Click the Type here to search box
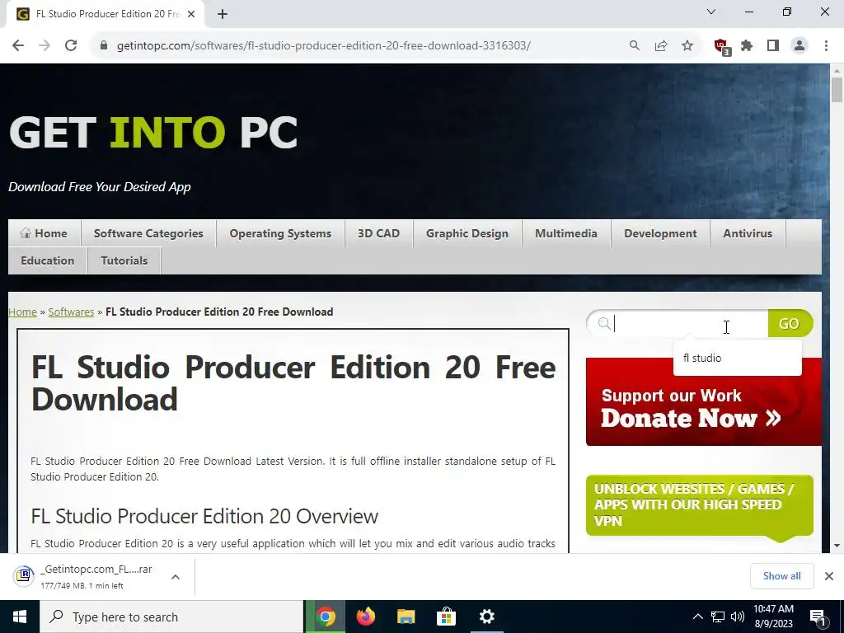Viewport: 844px width, 633px height. click(171, 617)
